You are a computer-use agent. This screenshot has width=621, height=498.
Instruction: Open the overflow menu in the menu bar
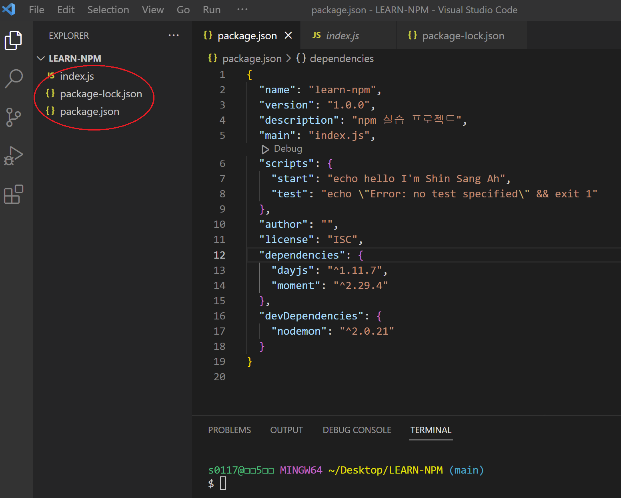click(x=242, y=9)
